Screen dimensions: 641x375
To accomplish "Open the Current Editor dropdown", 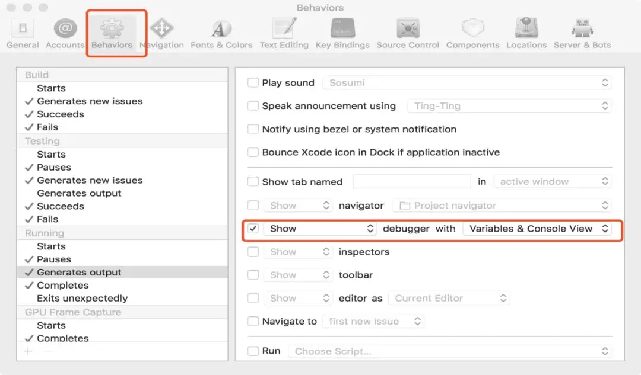I will tap(449, 299).
